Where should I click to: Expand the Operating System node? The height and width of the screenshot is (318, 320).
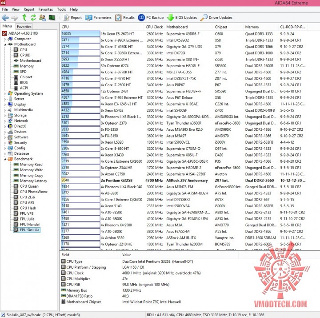pos(5,93)
